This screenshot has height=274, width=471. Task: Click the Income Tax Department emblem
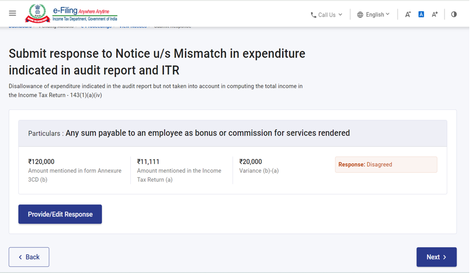(37, 13)
